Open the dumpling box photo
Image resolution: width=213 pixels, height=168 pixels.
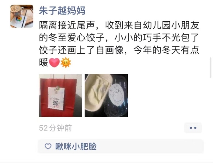tap(106, 95)
